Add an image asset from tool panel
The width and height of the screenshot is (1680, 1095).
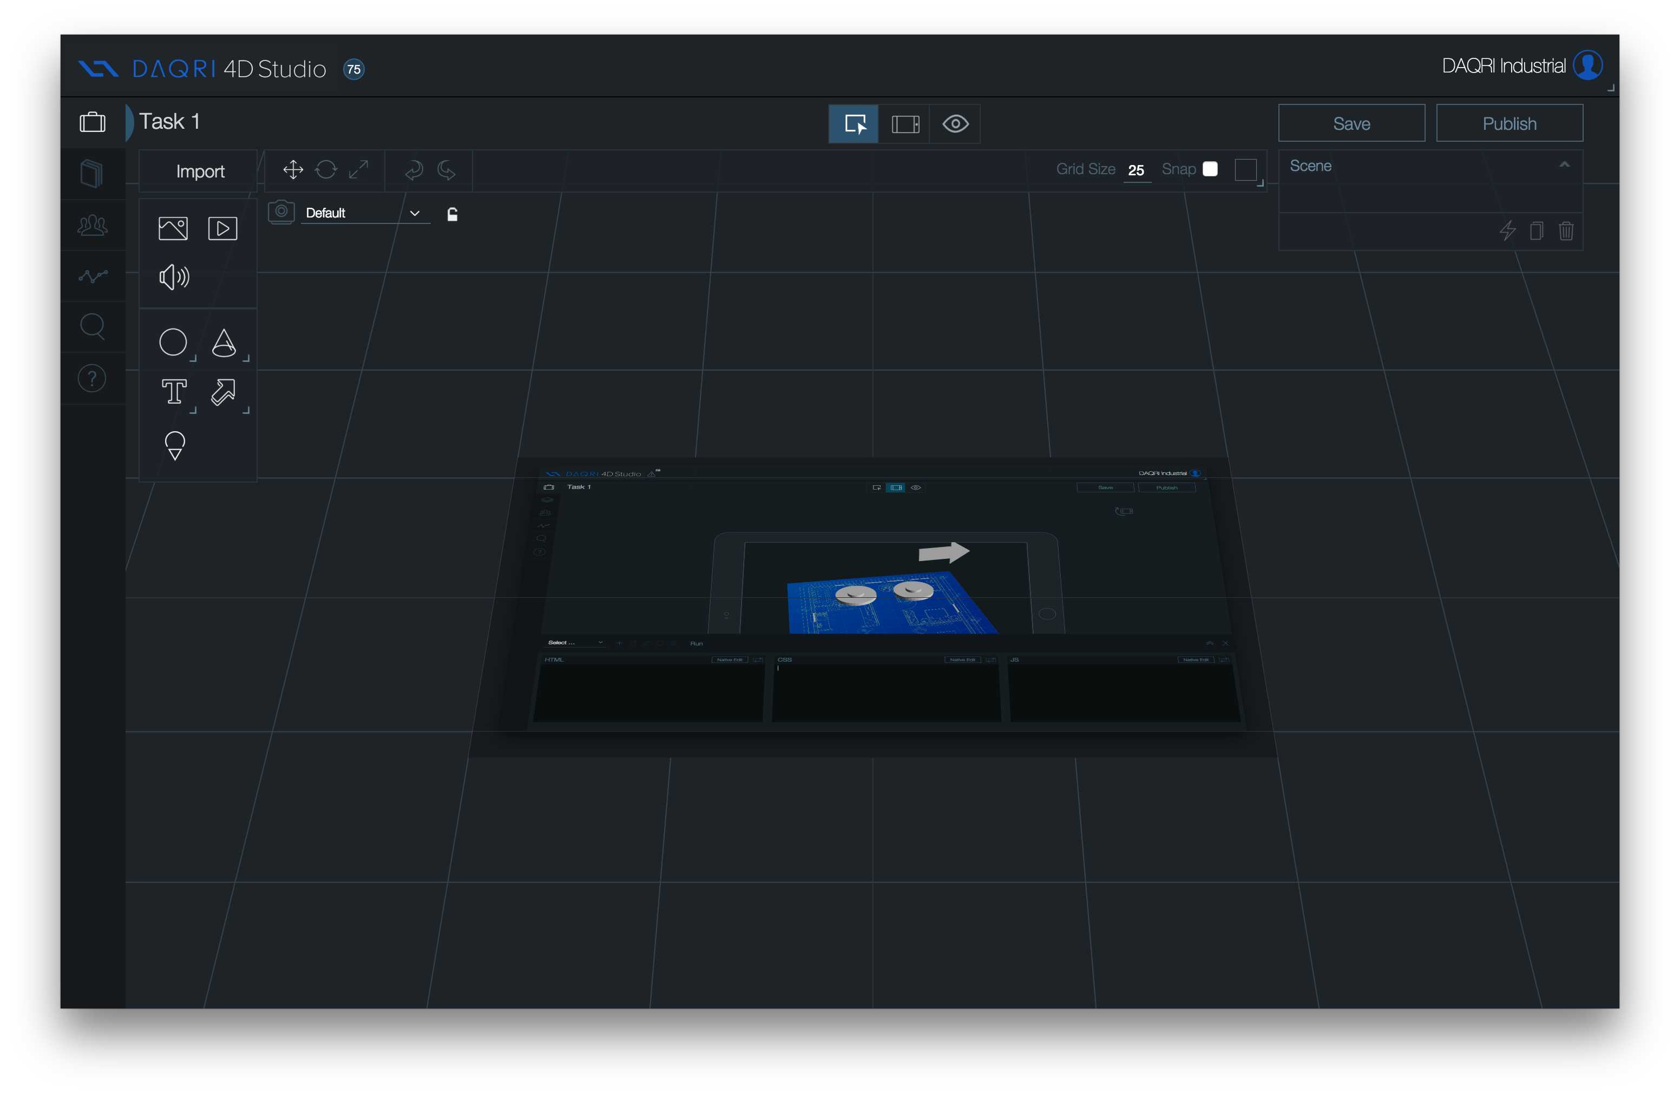pyautogui.click(x=173, y=229)
